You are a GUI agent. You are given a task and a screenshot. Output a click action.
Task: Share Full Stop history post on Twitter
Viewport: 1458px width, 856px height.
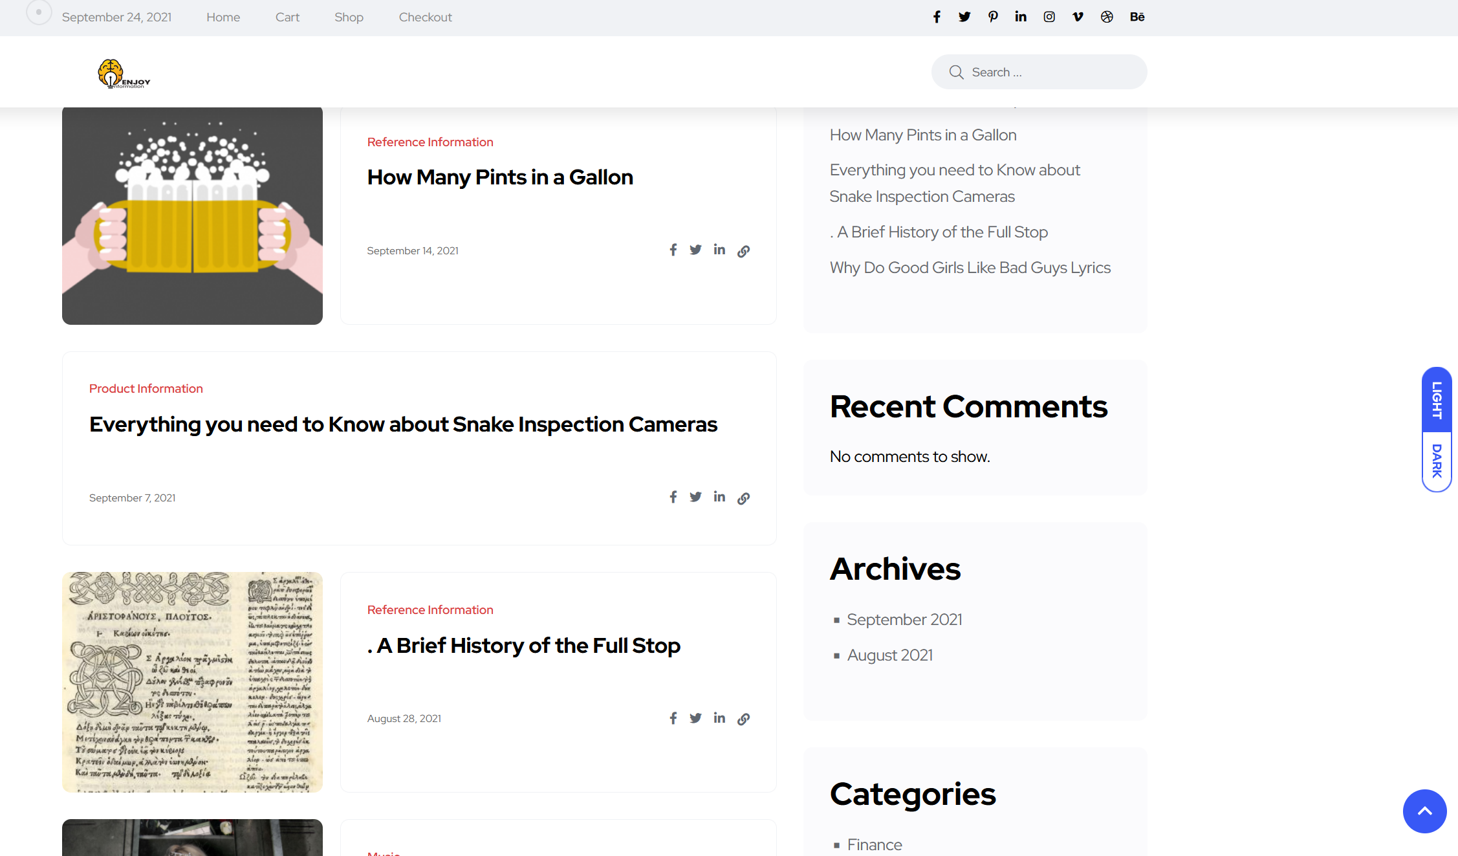tap(695, 718)
